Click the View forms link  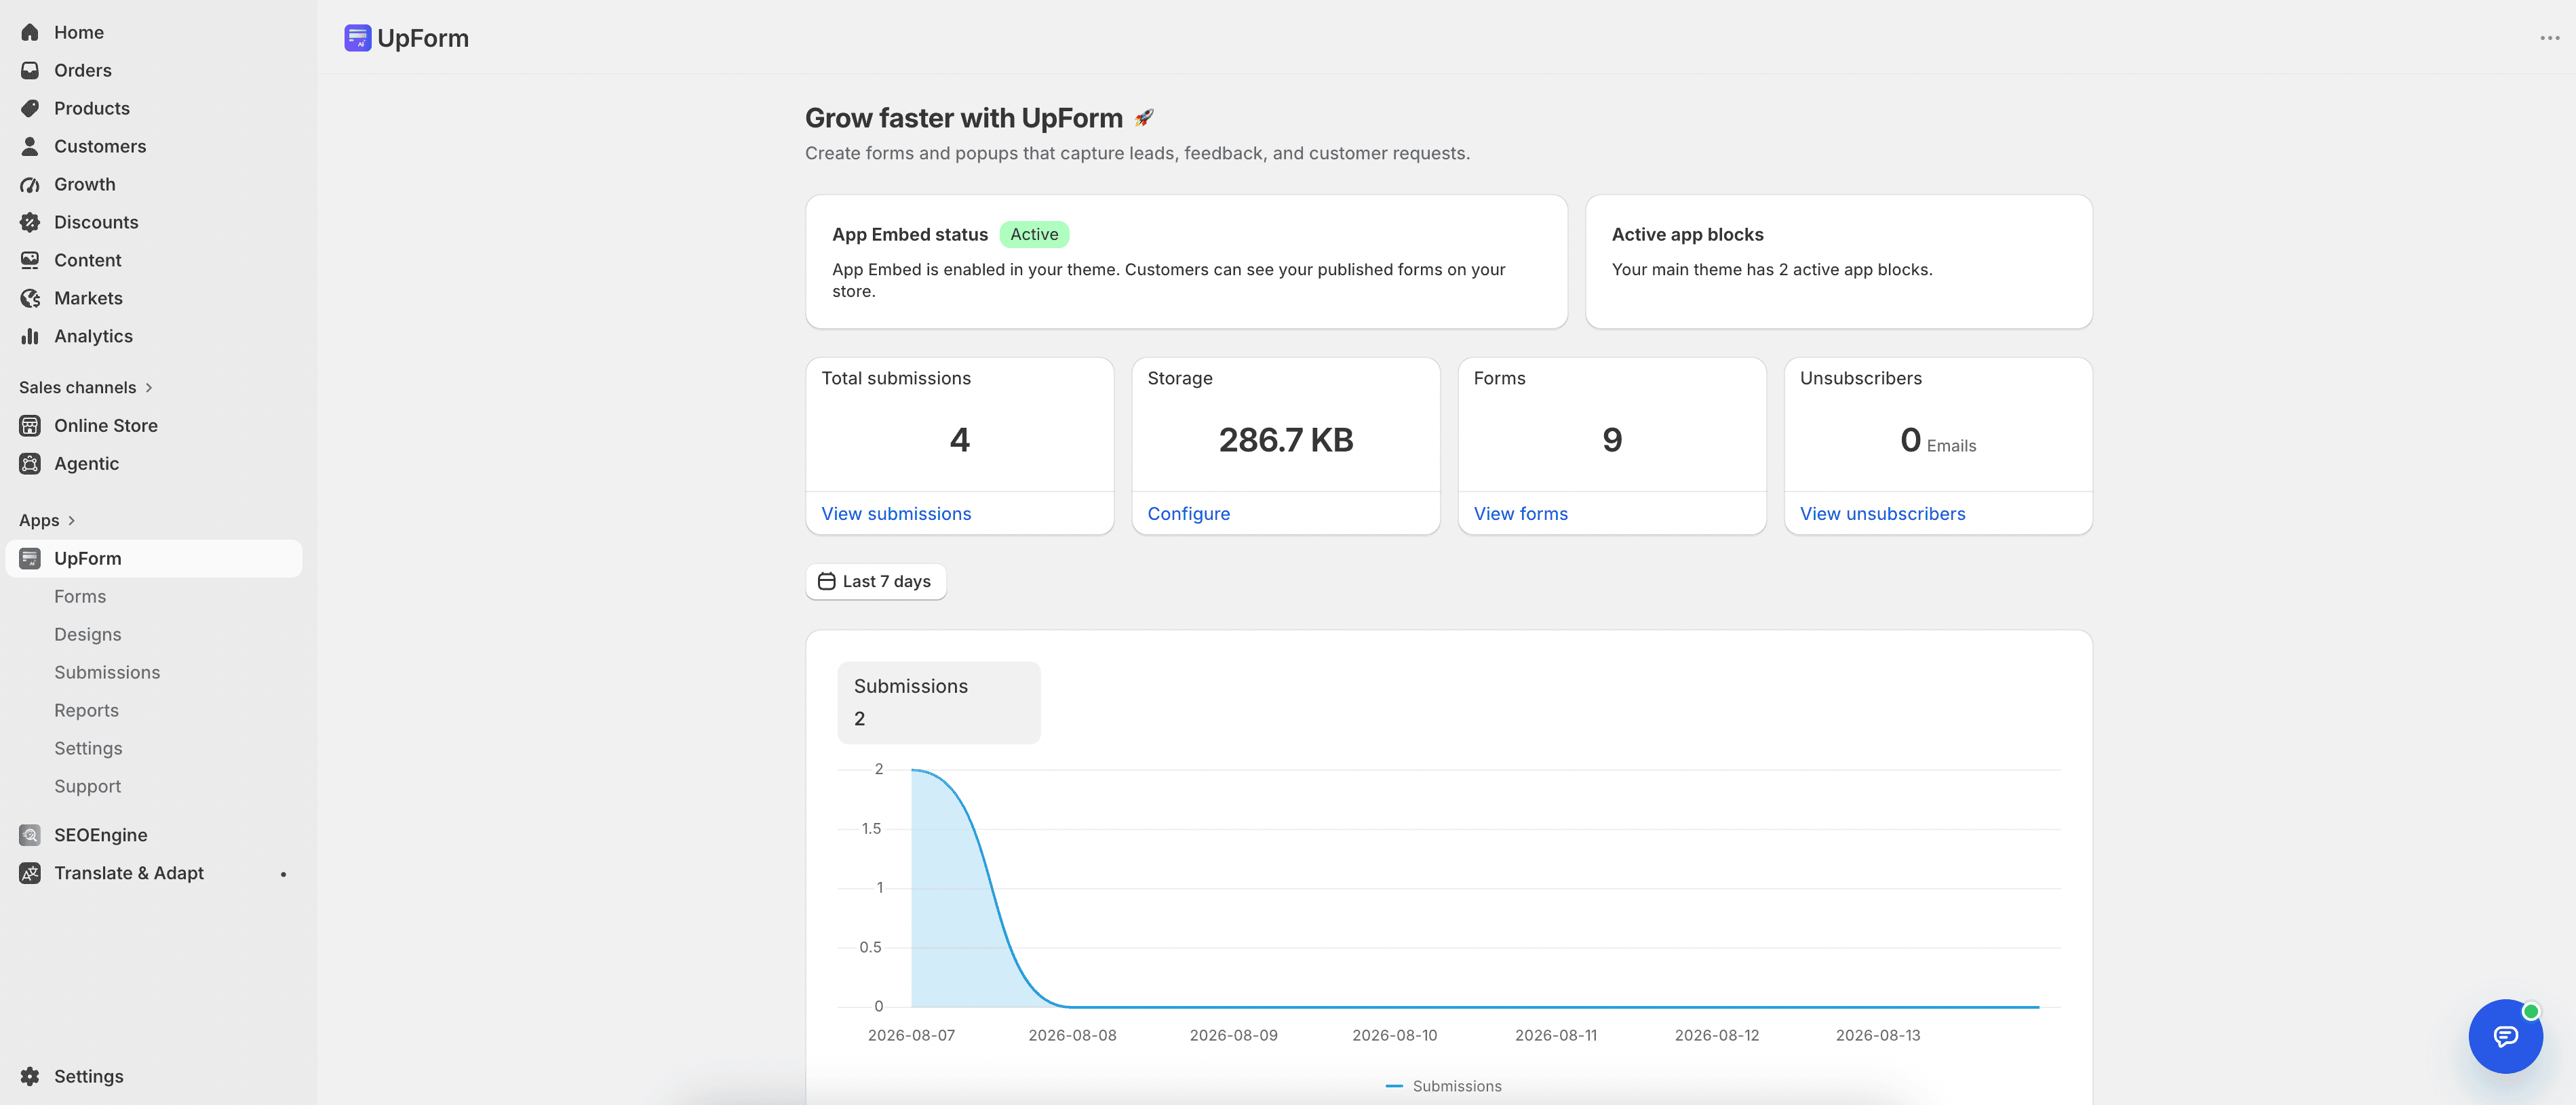(1520, 514)
